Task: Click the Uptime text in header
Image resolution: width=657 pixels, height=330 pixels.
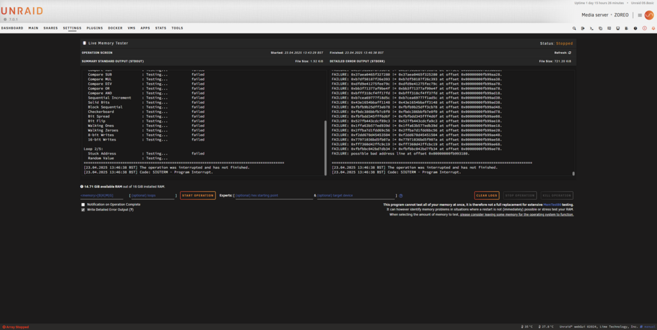Action: [x=599, y=3]
